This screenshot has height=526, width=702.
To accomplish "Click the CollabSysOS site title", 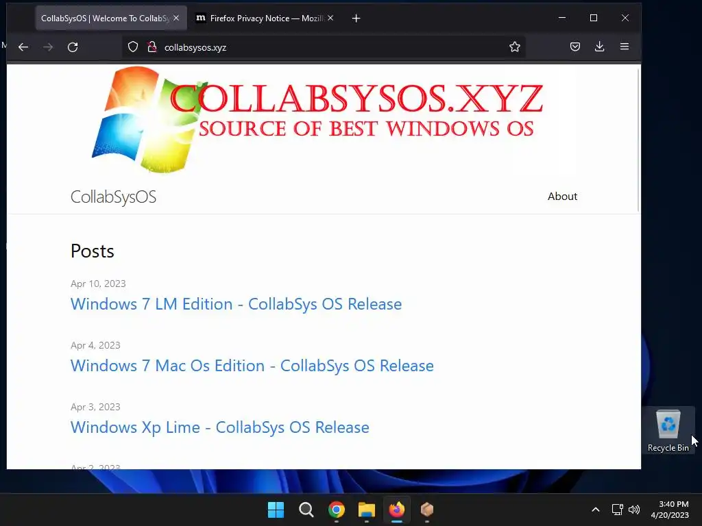I will [x=113, y=197].
